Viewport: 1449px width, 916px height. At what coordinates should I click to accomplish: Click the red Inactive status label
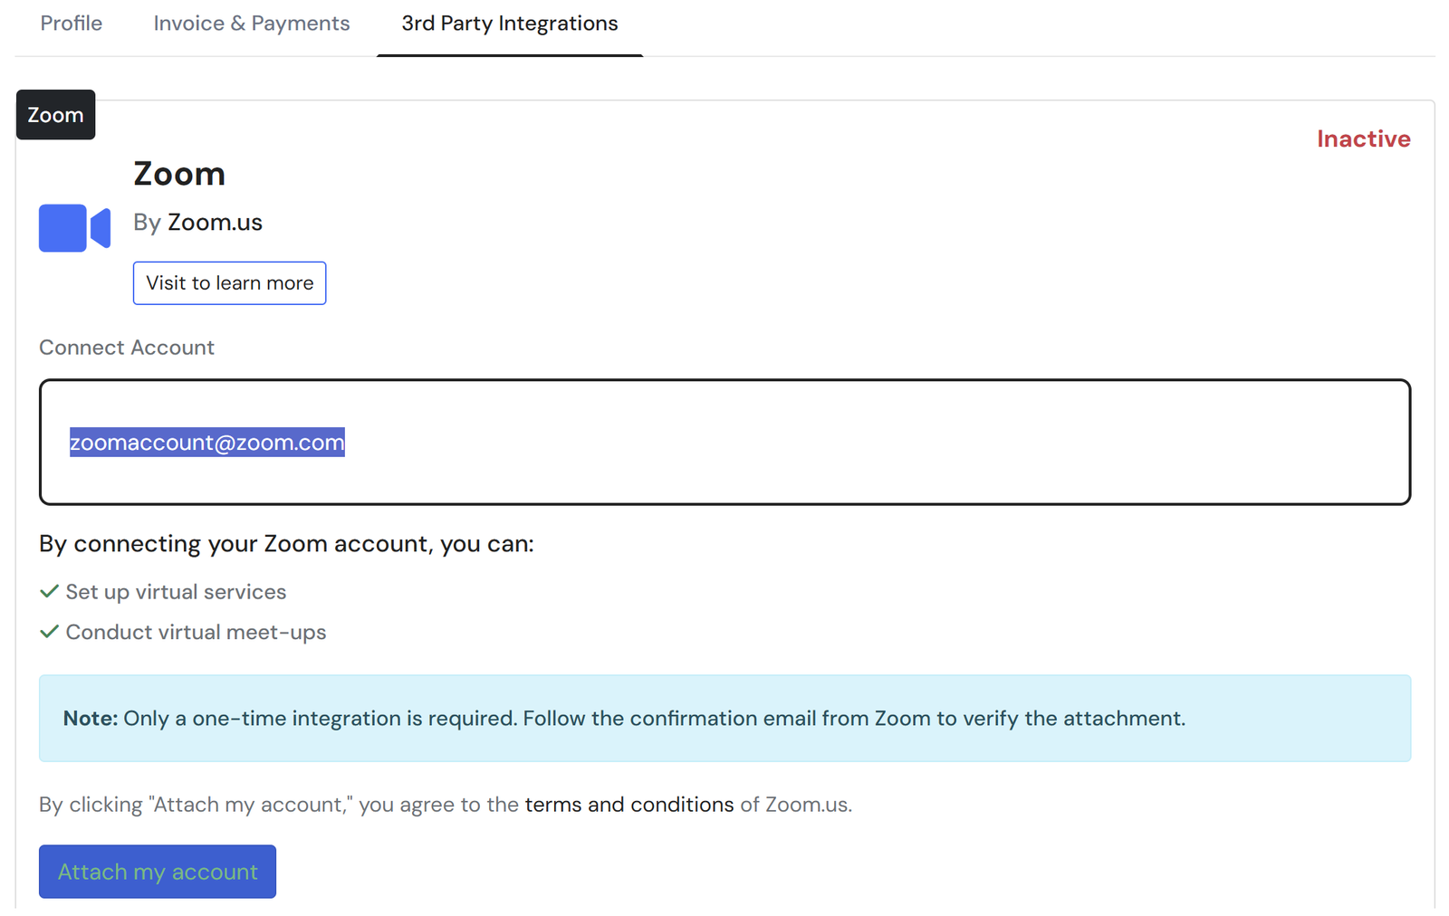pyautogui.click(x=1363, y=139)
